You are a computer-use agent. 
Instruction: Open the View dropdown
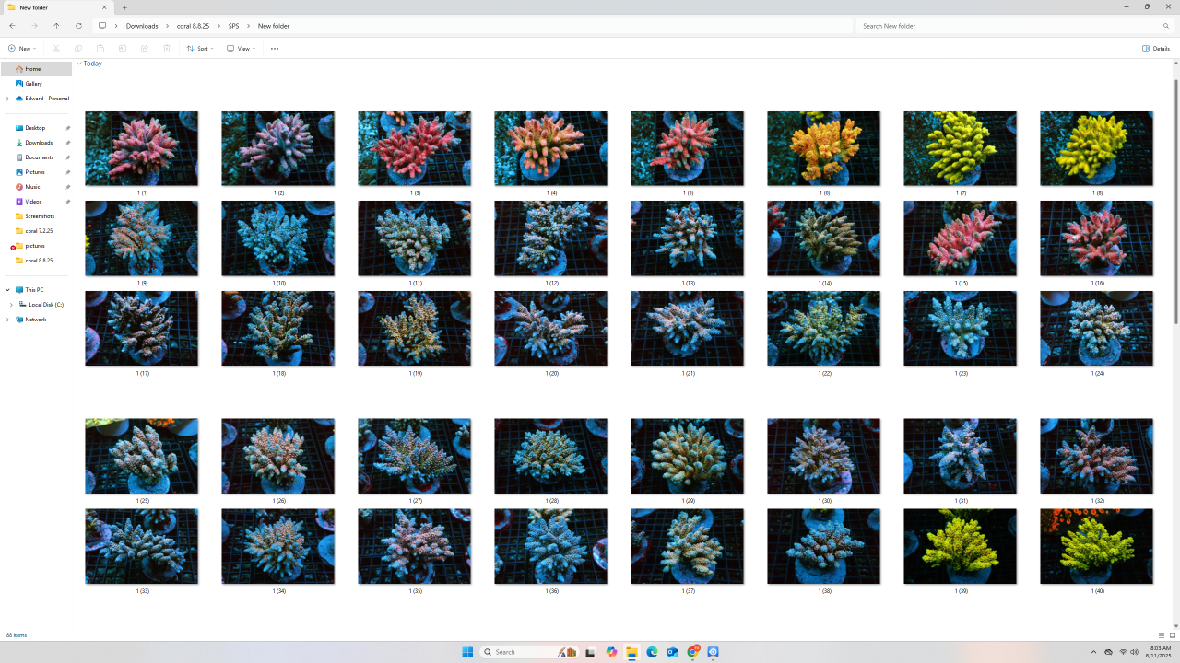click(x=242, y=49)
